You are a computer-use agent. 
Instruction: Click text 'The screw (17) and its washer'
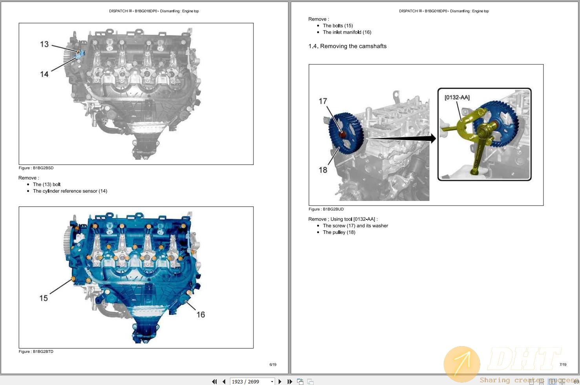(356, 226)
